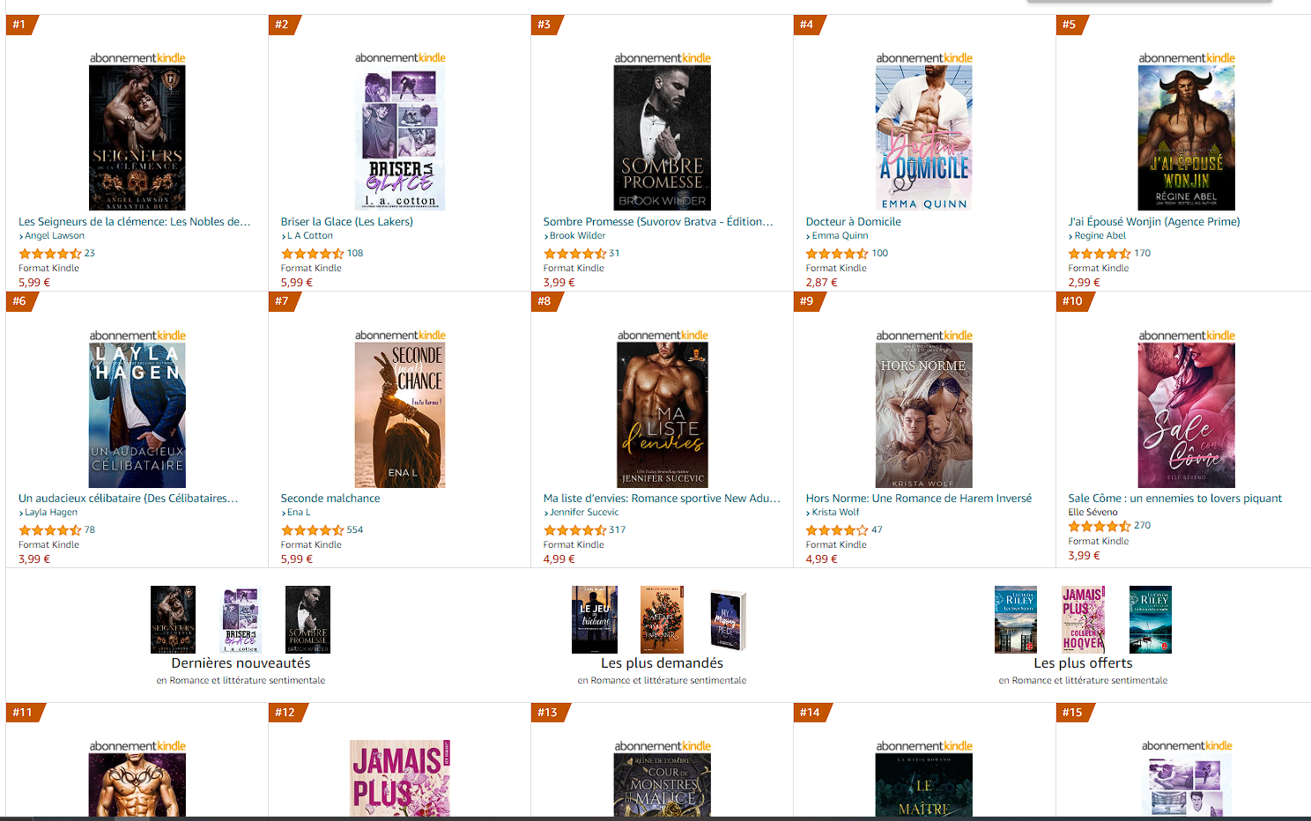Open author link Brook Wilder

(578, 236)
